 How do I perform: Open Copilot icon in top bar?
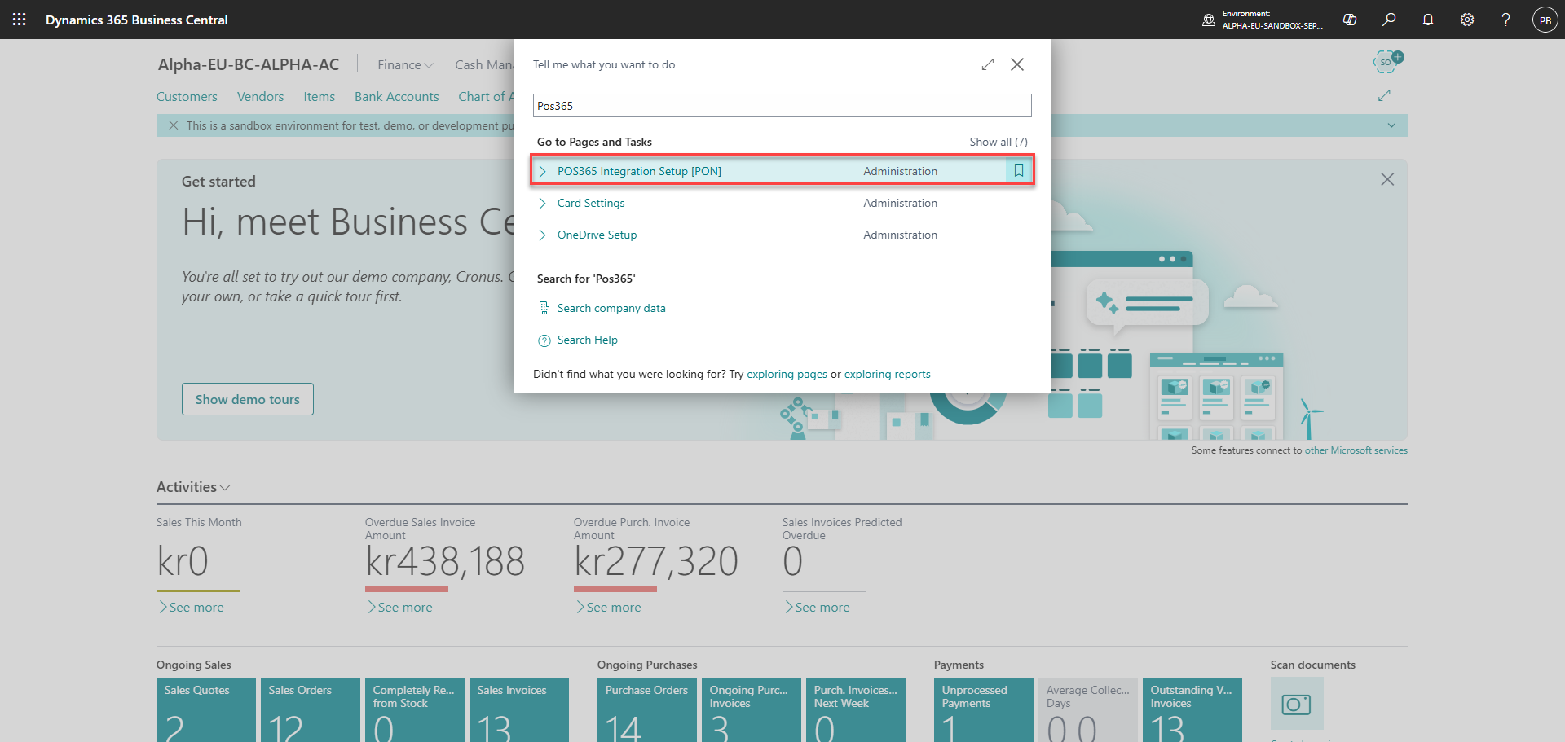click(x=1350, y=20)
